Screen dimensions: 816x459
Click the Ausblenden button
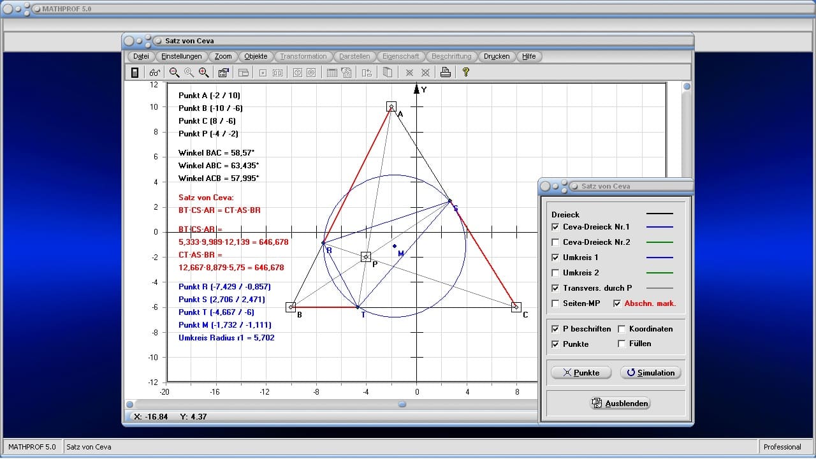(x=620, y=404)
